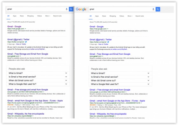Click the pic.twitter.com link in the left page tweet
The image size is (178, 125).
(x=37, y=49)
